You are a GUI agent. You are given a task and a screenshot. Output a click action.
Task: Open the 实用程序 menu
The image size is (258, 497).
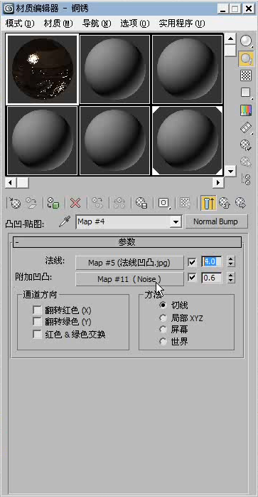click(x=182, y=23)
